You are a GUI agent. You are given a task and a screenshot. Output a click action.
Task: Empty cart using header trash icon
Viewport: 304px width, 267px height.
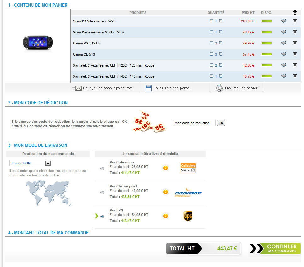(x=295, y=13)
